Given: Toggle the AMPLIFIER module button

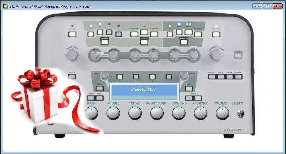Looking at the screenshot, I should coord(134,34).
